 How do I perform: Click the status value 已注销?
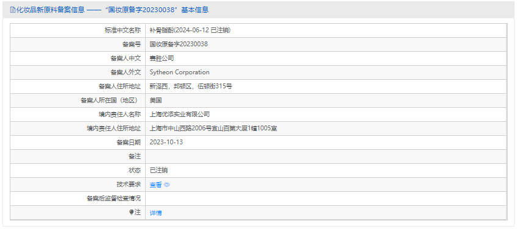point(159,170)
